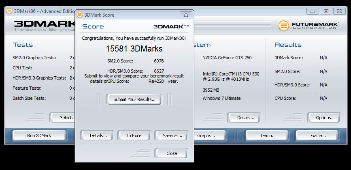This screenshot has height=170, width=351.
Task: Click the 3DMark Score dialog title icon
Action: tap(80, 15)
